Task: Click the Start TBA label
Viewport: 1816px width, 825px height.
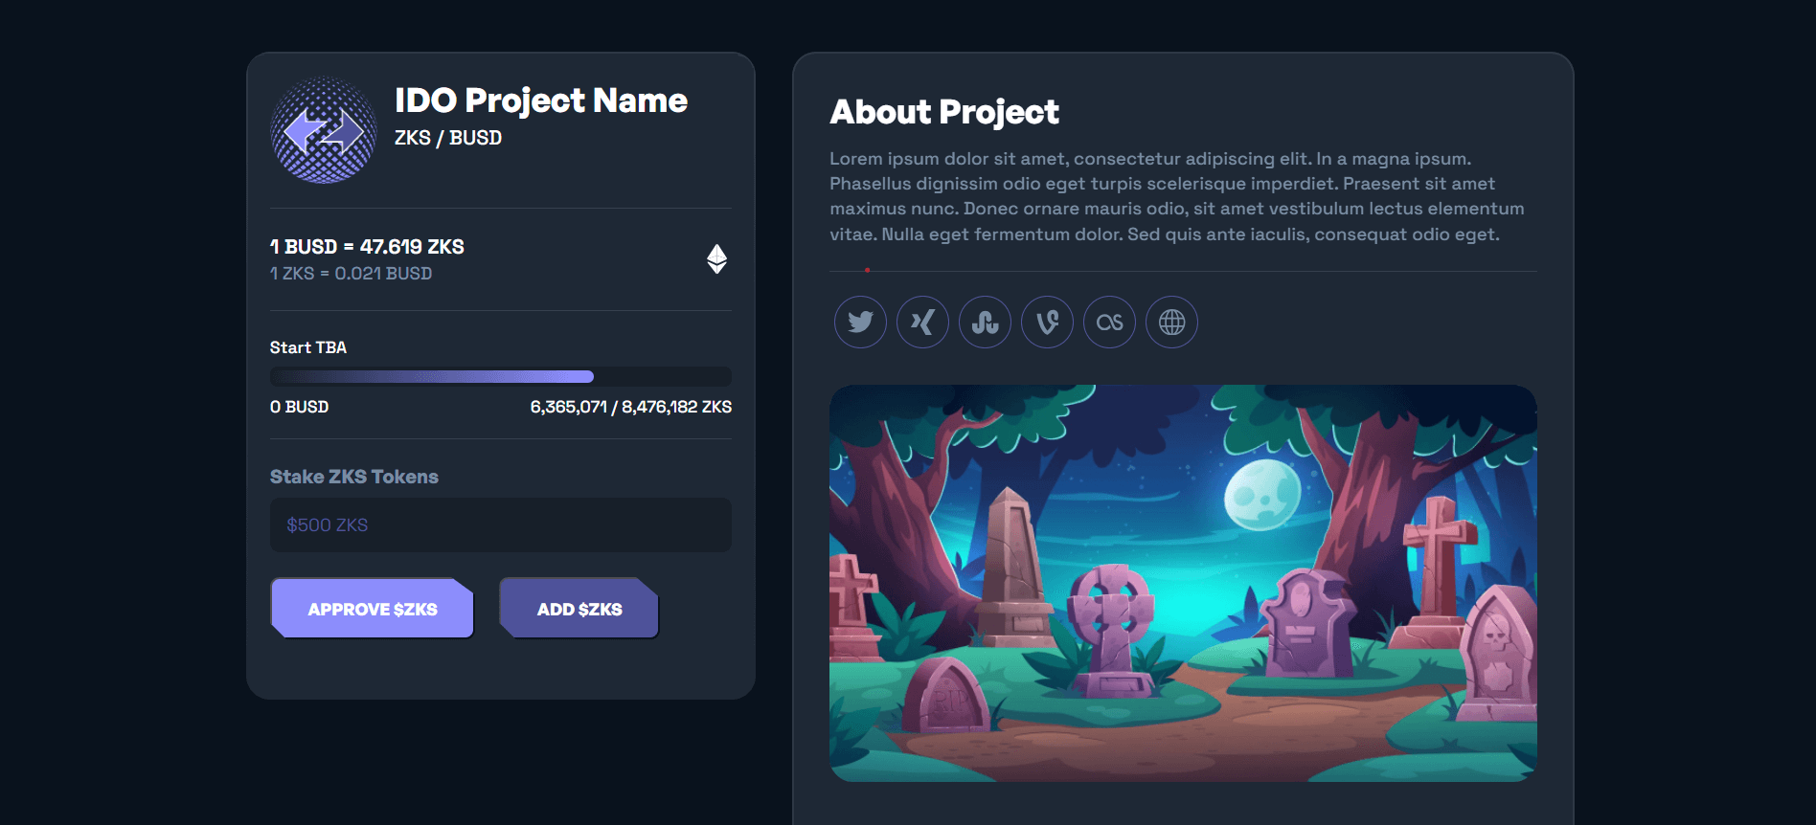Action: tap(308, 347)
